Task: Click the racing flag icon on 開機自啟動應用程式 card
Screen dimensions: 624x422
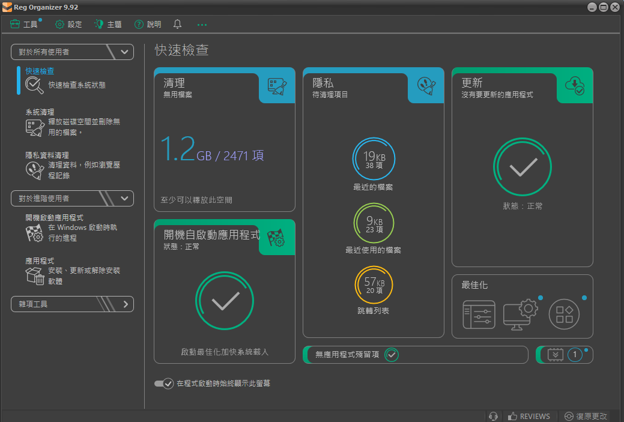Action: pos(276,238)
